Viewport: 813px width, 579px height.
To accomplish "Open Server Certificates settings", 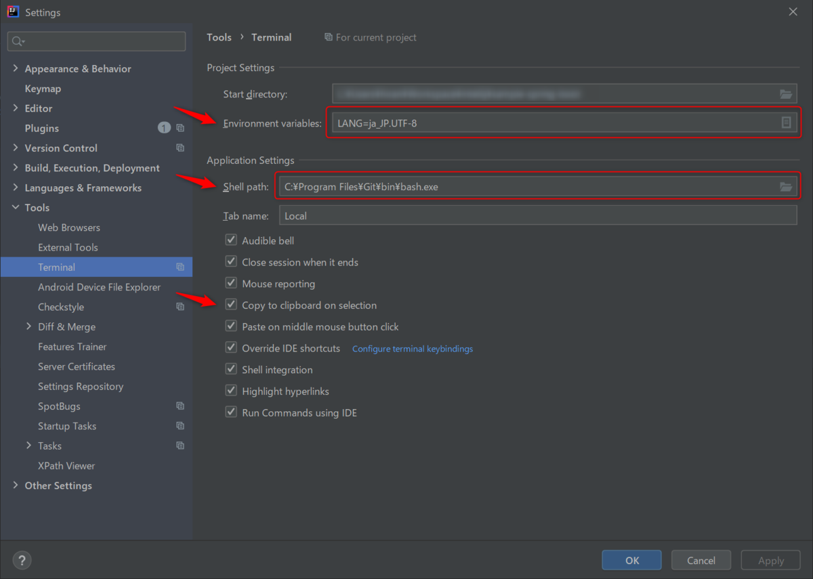I will (77, 366).
